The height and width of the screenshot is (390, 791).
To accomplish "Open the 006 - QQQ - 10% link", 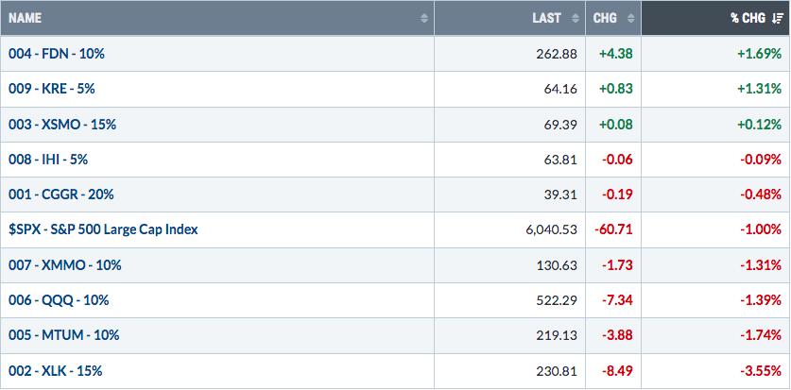I will 59,300.
